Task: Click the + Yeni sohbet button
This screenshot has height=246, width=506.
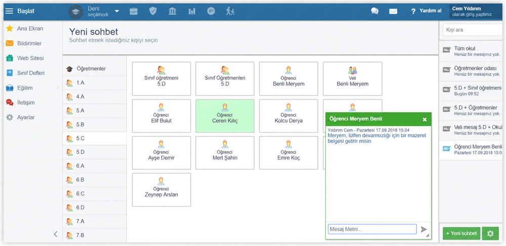Action: click(x=461, y=233)
